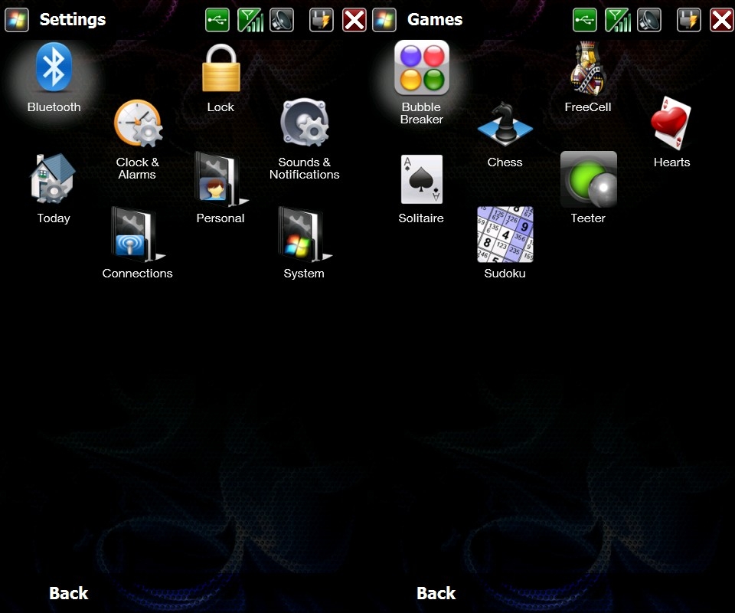Click the Games title text
Viewport: 735px width, 613px height.
435,20
